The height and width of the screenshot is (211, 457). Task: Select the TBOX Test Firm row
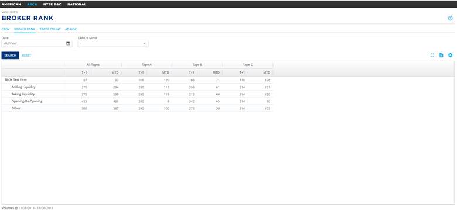137,80
